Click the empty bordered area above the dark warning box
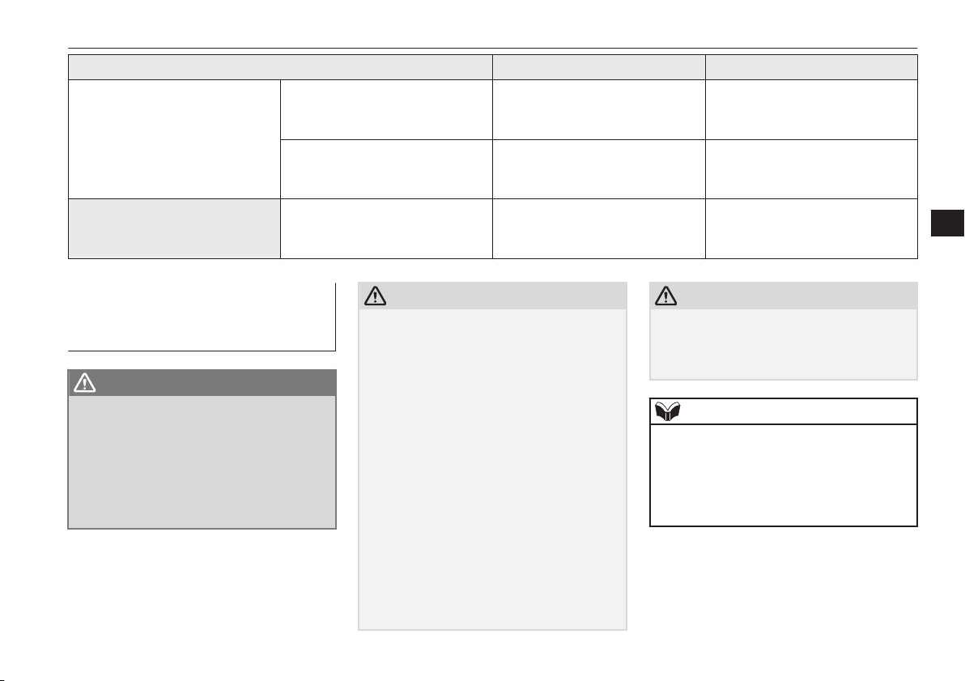Image resolution: width=965 pixels, height=681 pixels. pos(202,317)
